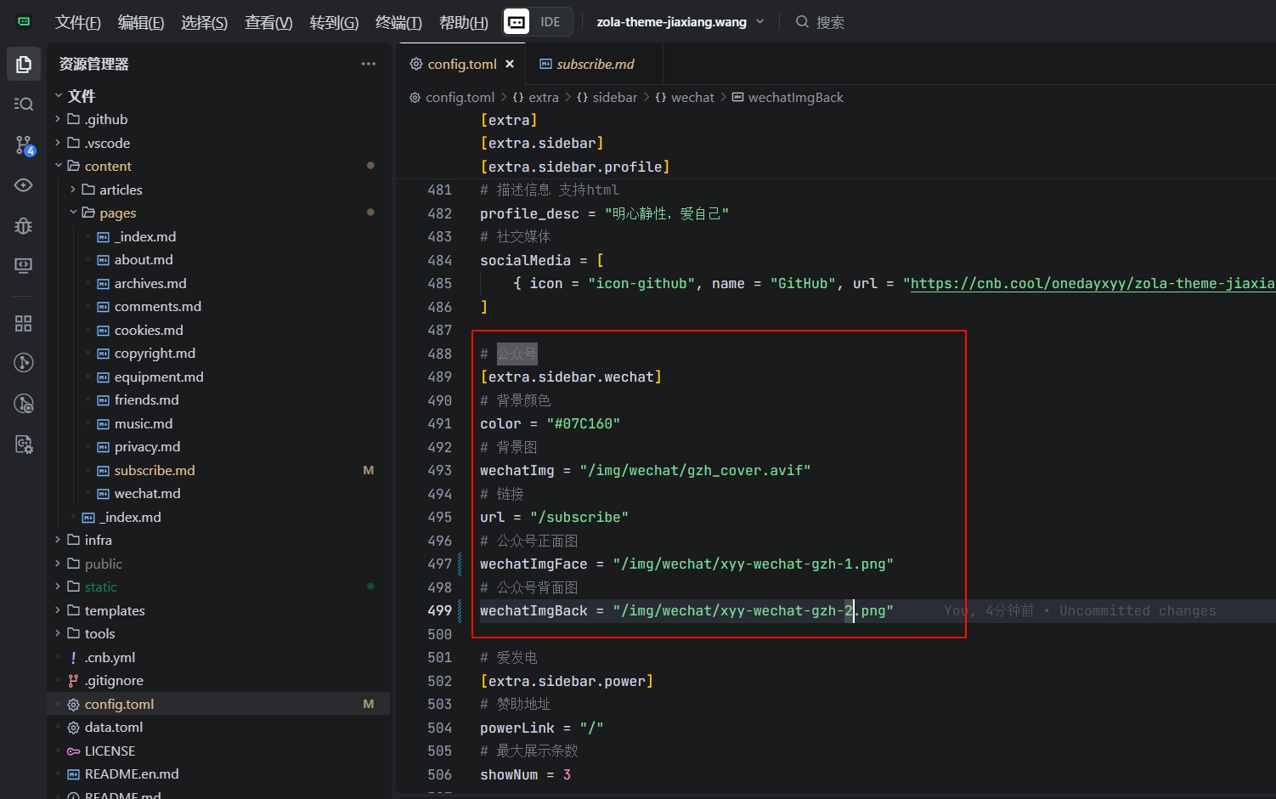Viewport: 1276px width, 799px height.
Task: Click line number 493 in the gutter
Action: click(x=440, y=471)
